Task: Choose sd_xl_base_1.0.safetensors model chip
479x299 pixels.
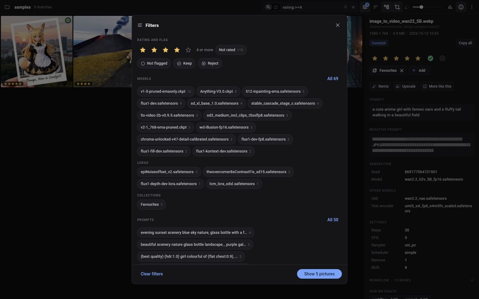Action: point(216,104)
